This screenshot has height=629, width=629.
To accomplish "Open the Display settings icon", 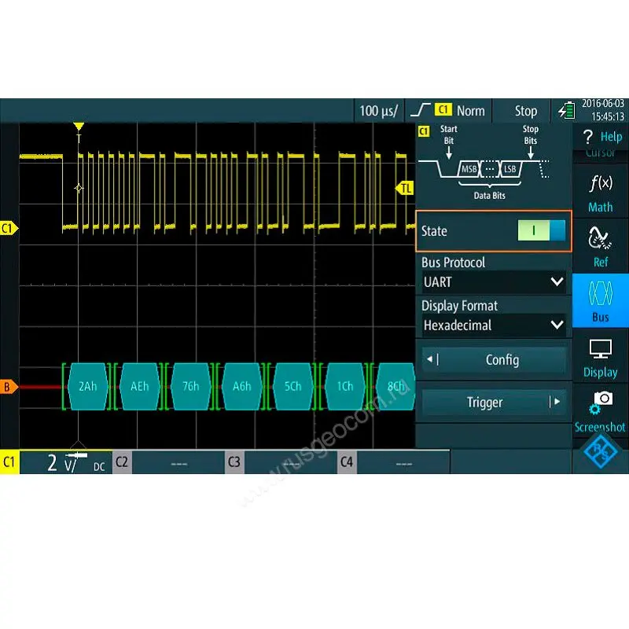I will tap(601, 356).
